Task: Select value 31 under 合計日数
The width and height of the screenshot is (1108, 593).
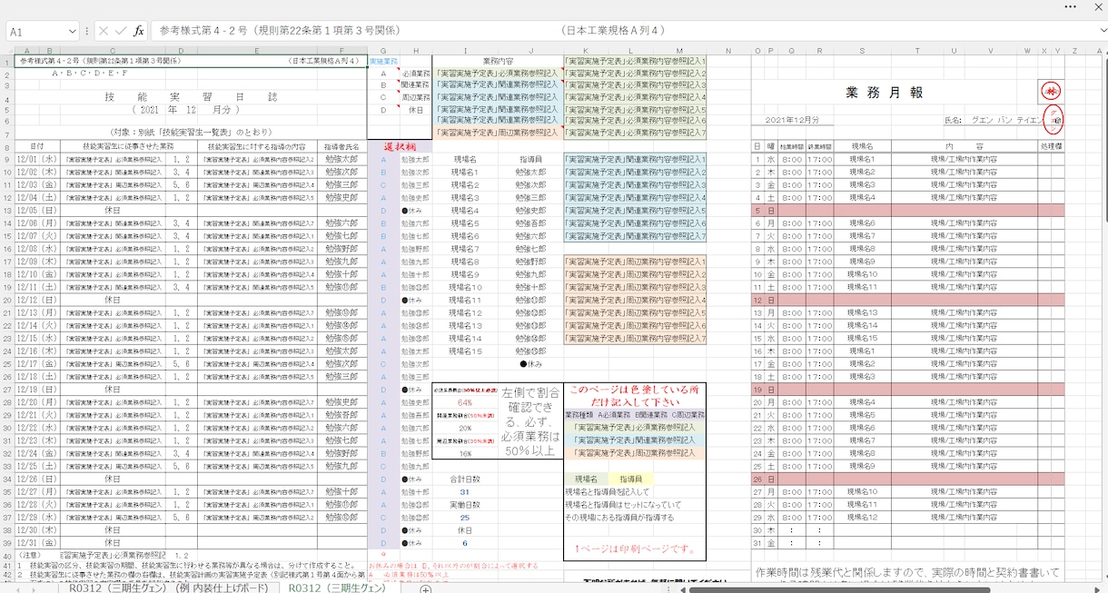Action: (x=465, y=491)
